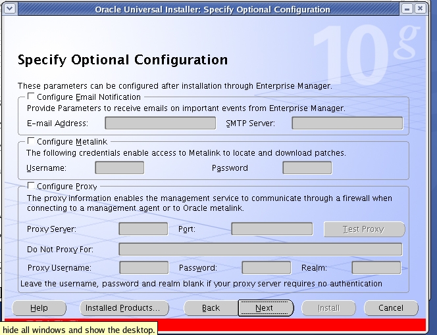Viewport: 437px width, 335px height.
Task: Click the 'These parameters can be configured' text
Action: tap(175, 85)
